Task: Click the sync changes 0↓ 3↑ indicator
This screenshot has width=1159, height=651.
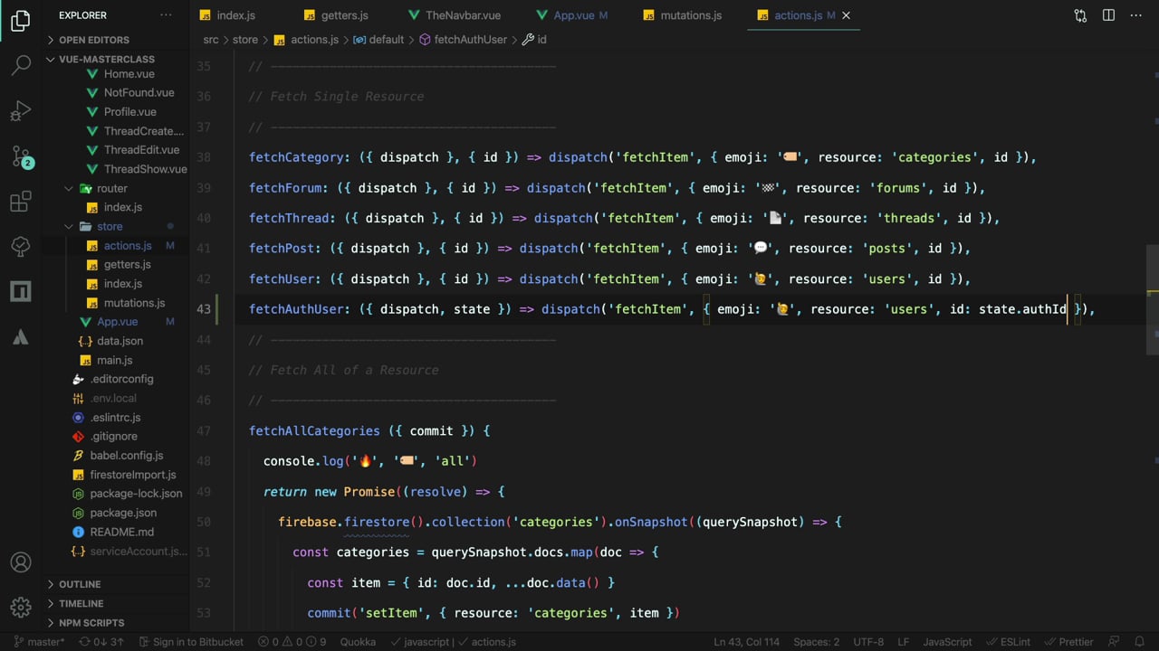Action: click(x=101, y=642)
